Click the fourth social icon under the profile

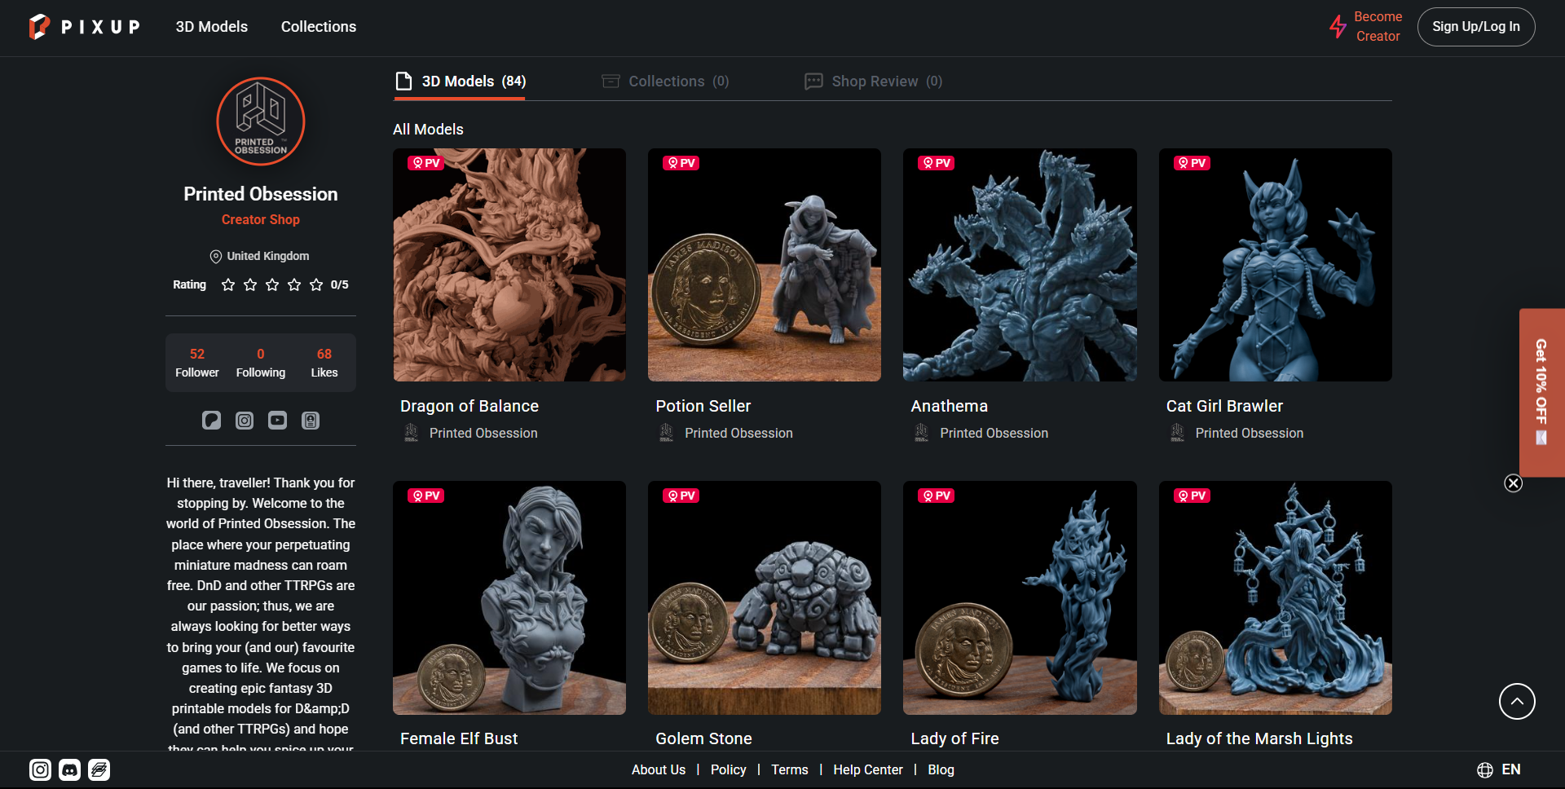click(310, 421)
